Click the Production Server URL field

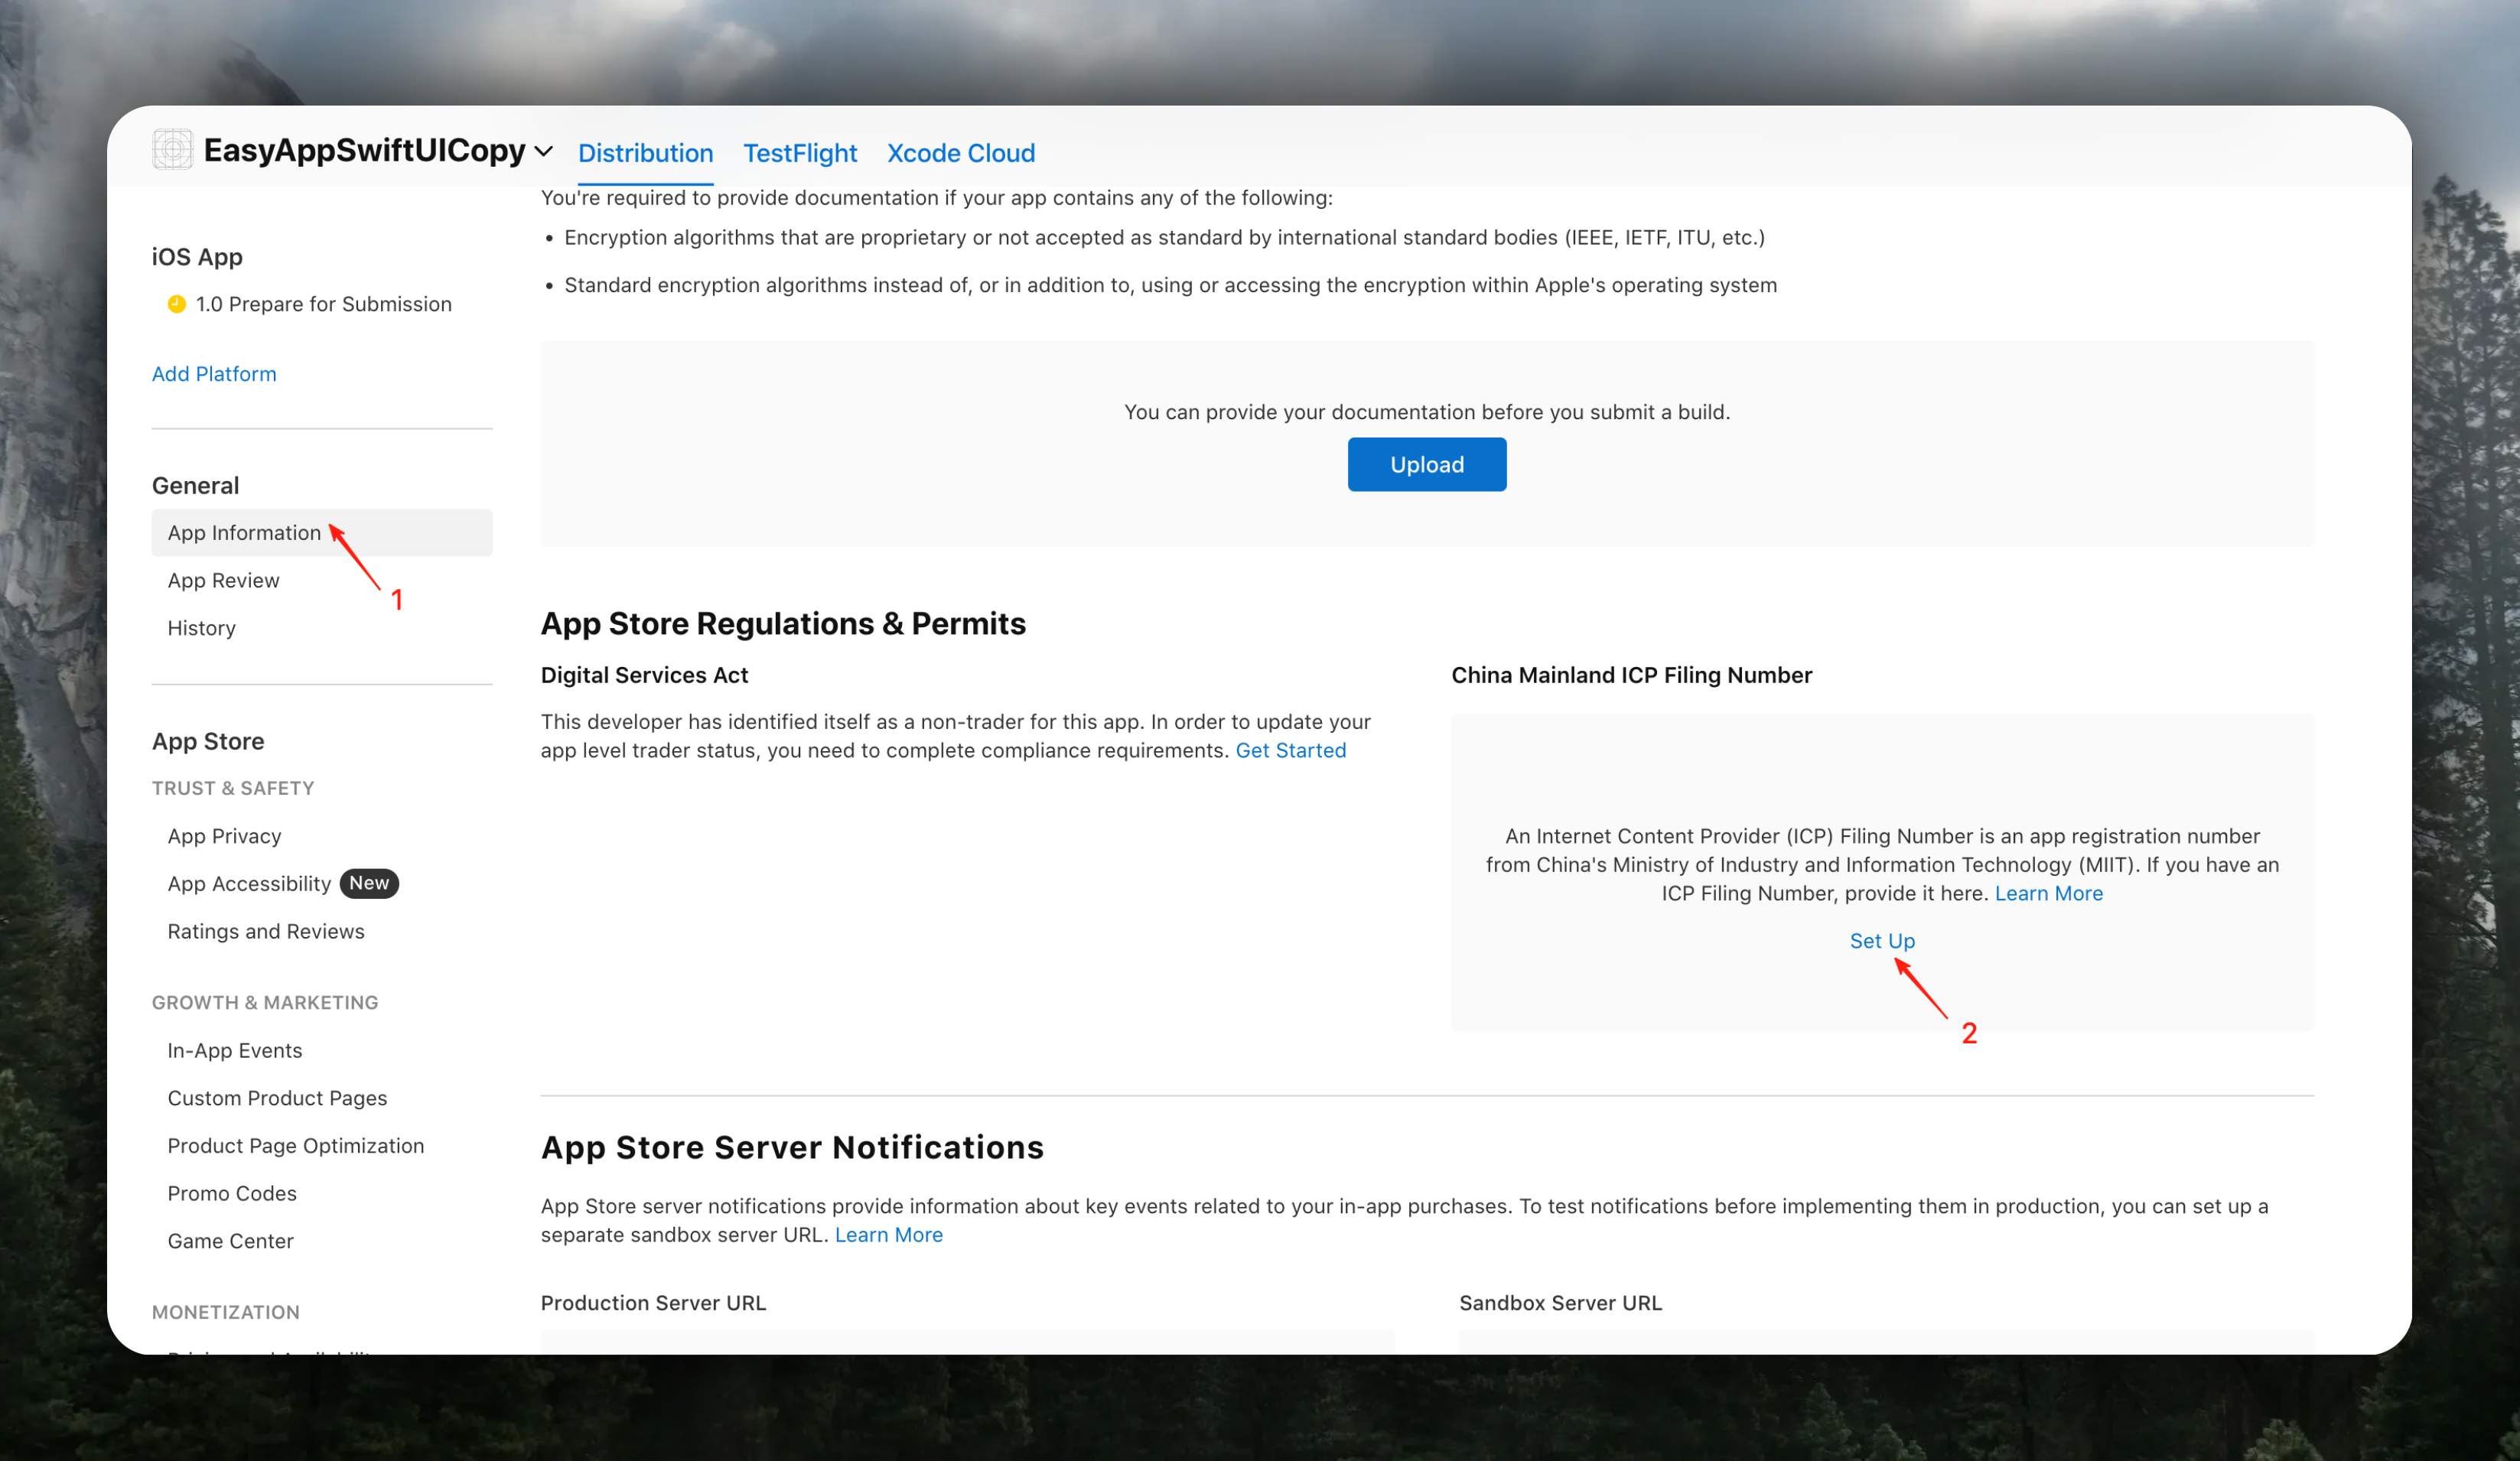[x=967, y=1341]
